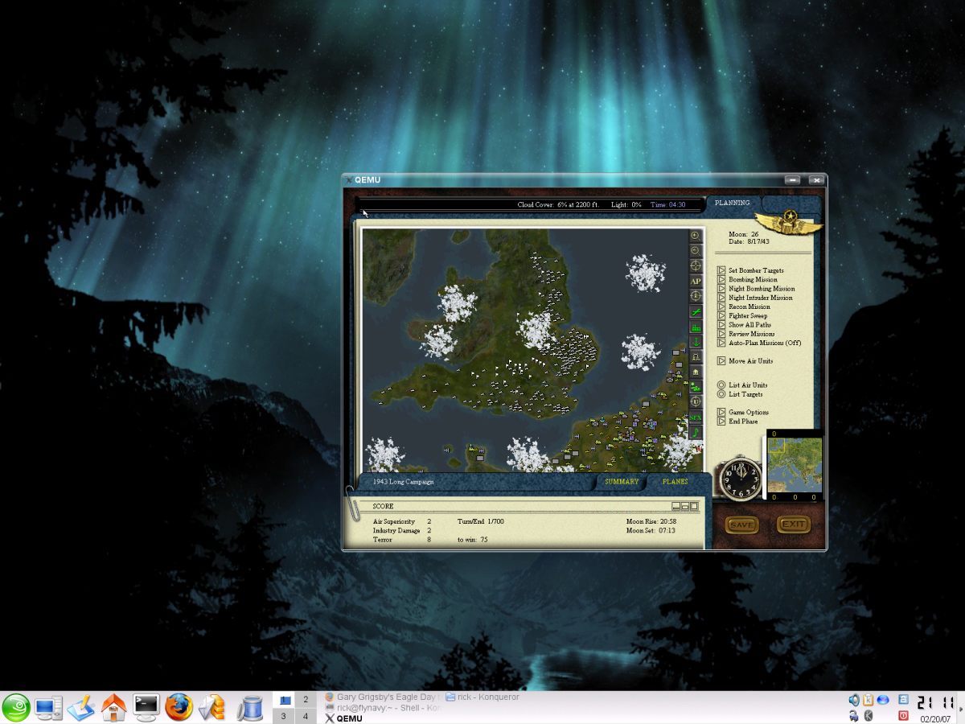
Task: Launch the Firefox browser icon
Action: click(179, 708)
